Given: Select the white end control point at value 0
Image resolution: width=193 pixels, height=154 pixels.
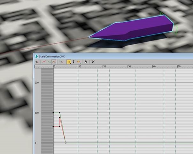Looking at the screenshot, I should [x=66, y=143].
